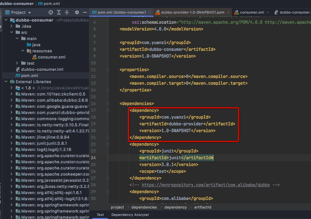Click the collapse all icon in Project toolbar
The height and width of the screenshot is (219, 311).
coord(67,12)
